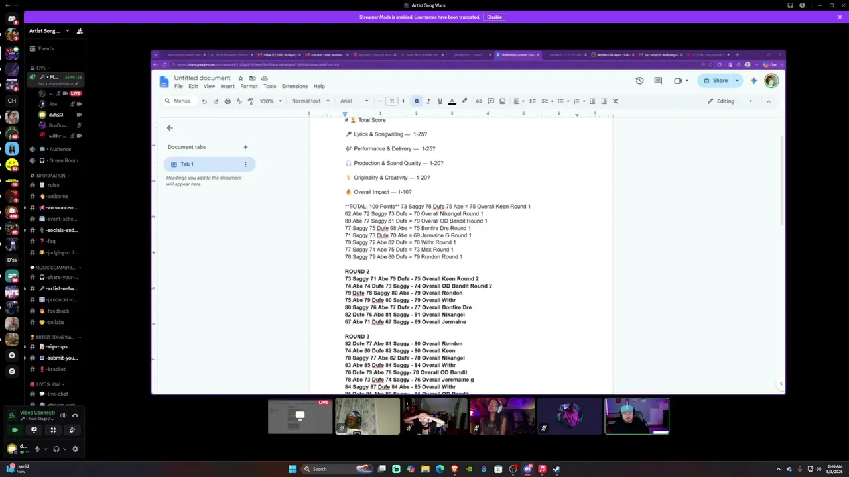The width and height of the screenshot is (849, 477).
Task: Toggle bold formatting
Action: point(417,101)
